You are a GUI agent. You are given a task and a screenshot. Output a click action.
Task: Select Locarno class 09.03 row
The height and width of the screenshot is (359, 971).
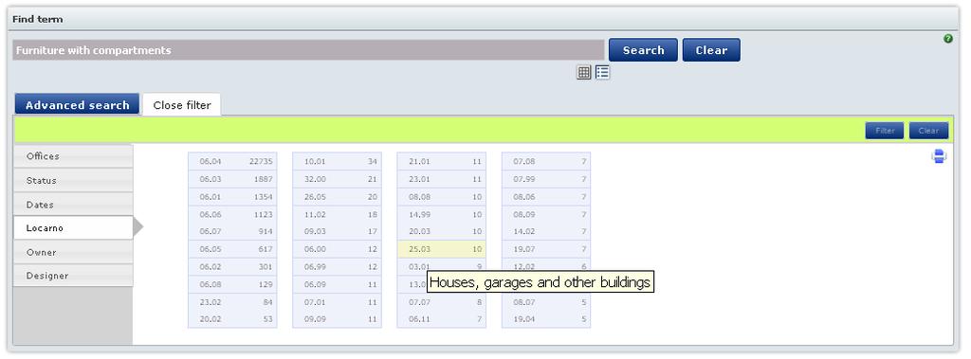pyautogui.click(x=337, y=231)
